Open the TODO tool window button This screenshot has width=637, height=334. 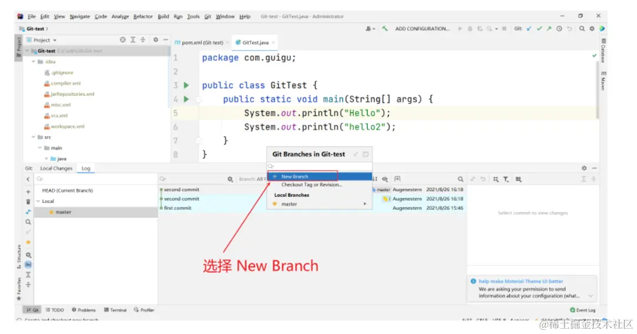click(x=55, y=310)
